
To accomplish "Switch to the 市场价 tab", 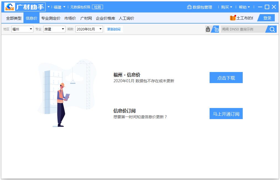I will click(70, 18).
